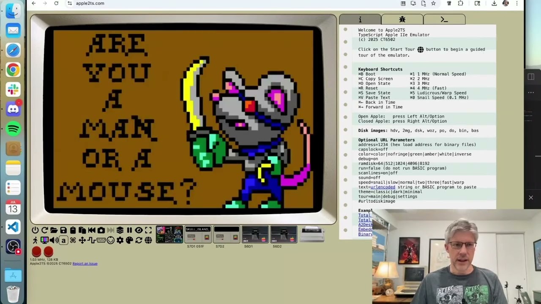This screenshot has height=304, width=541.
Task: Toggle sound with the speaker icon
Action: pos(54,240)
